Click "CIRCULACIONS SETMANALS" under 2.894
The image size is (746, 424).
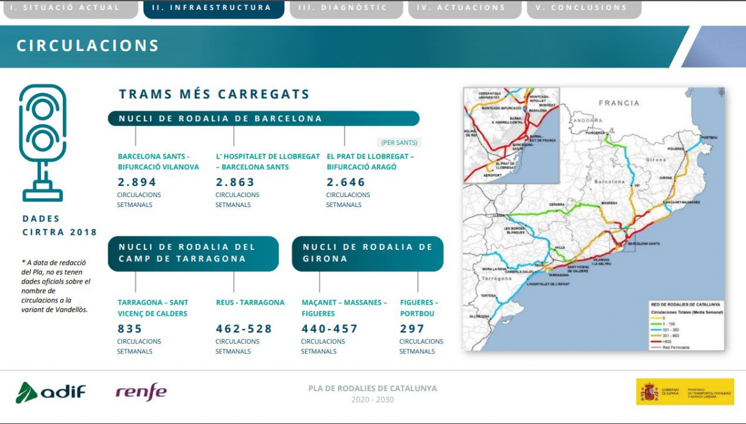(139, 200)
